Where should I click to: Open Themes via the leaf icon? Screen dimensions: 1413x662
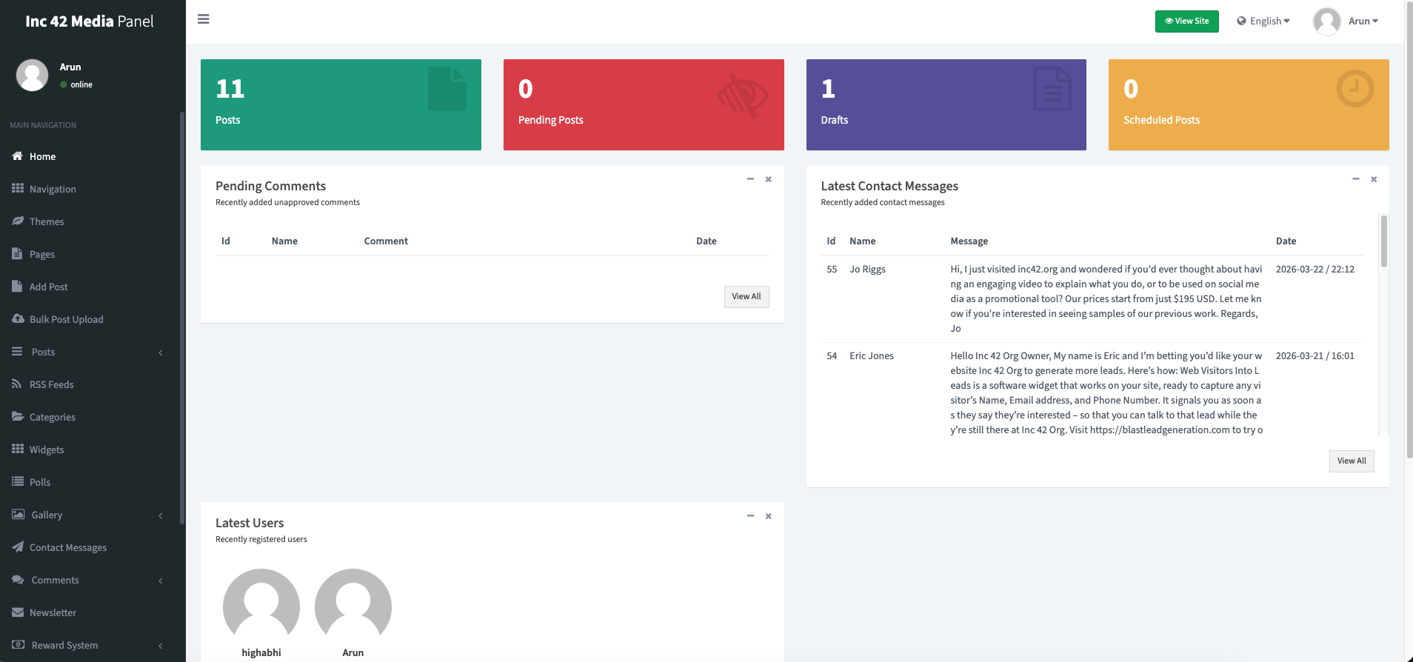pyautogui.click(x=18, y=221)
